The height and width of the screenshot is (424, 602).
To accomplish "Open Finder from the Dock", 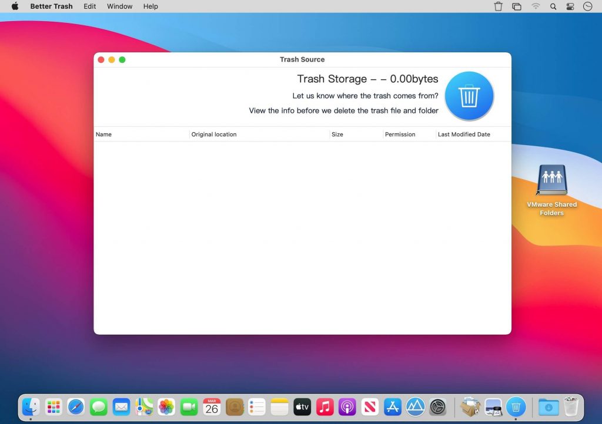I will click(x=30, y=406).
